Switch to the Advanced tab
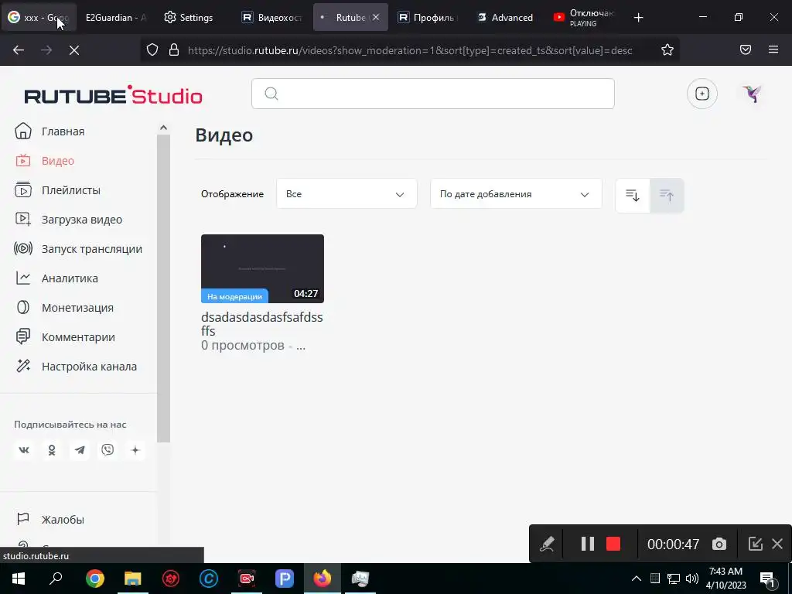Viewport: 792px width, 594px height. coord(507,17)
